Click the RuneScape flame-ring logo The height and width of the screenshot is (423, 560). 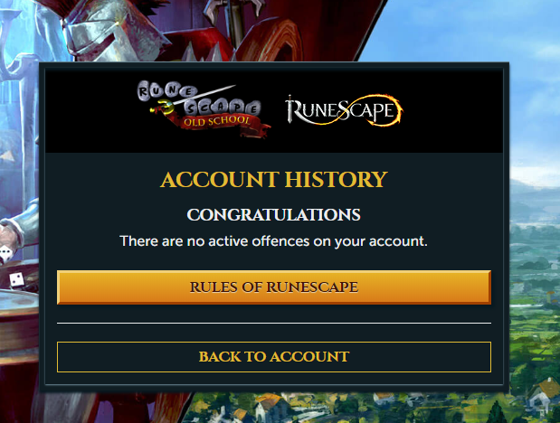click(344, 110)
